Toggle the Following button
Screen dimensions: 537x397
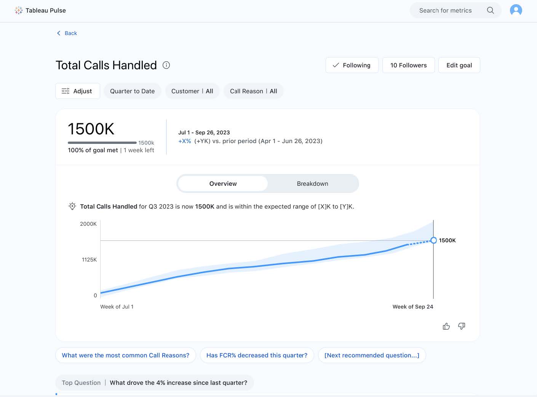(x=352, y=65)
